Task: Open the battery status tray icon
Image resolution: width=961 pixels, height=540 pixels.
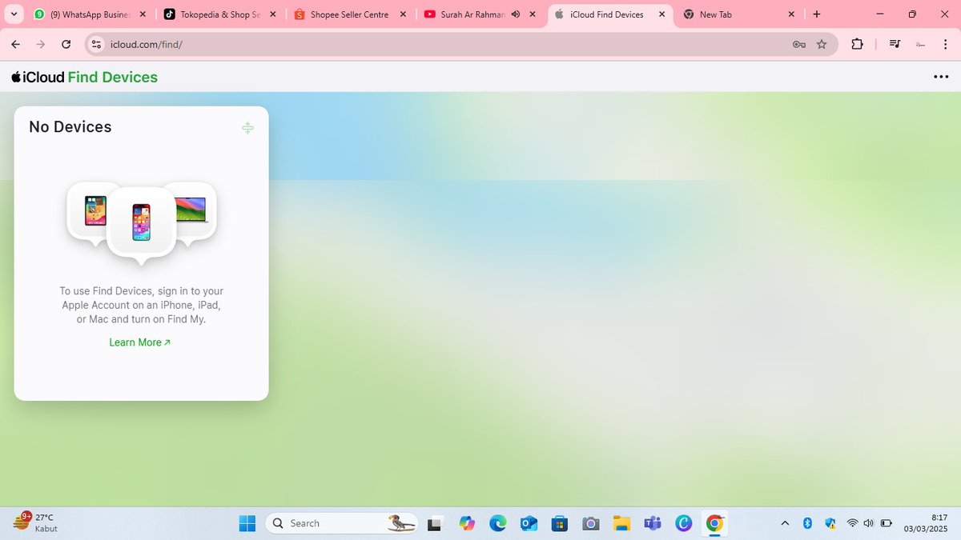Action: point(887,523)
